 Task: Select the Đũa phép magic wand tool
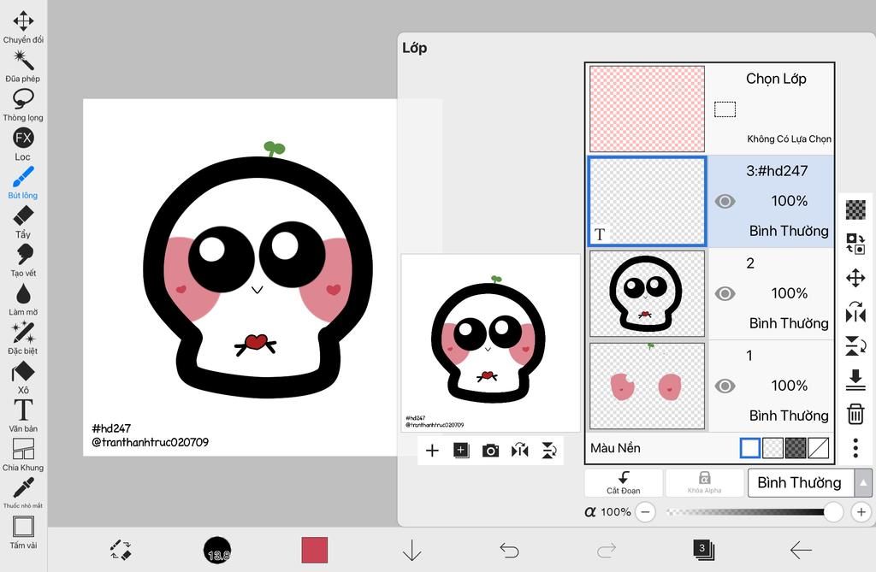[23, 66]
